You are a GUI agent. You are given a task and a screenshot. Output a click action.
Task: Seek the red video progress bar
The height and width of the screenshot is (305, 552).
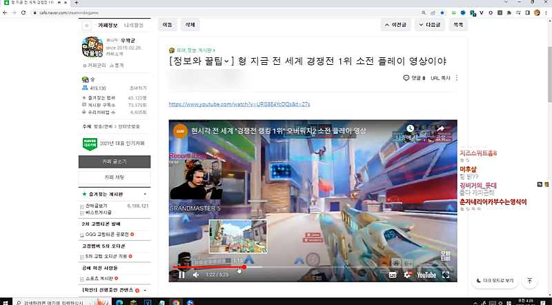coord(207,267)
